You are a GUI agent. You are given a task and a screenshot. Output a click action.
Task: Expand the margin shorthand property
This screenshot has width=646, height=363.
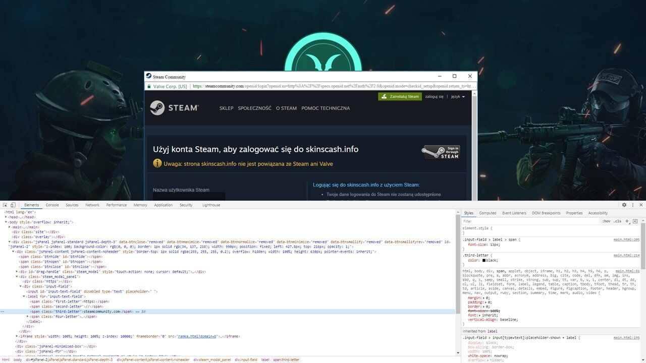tap(483, 298)
